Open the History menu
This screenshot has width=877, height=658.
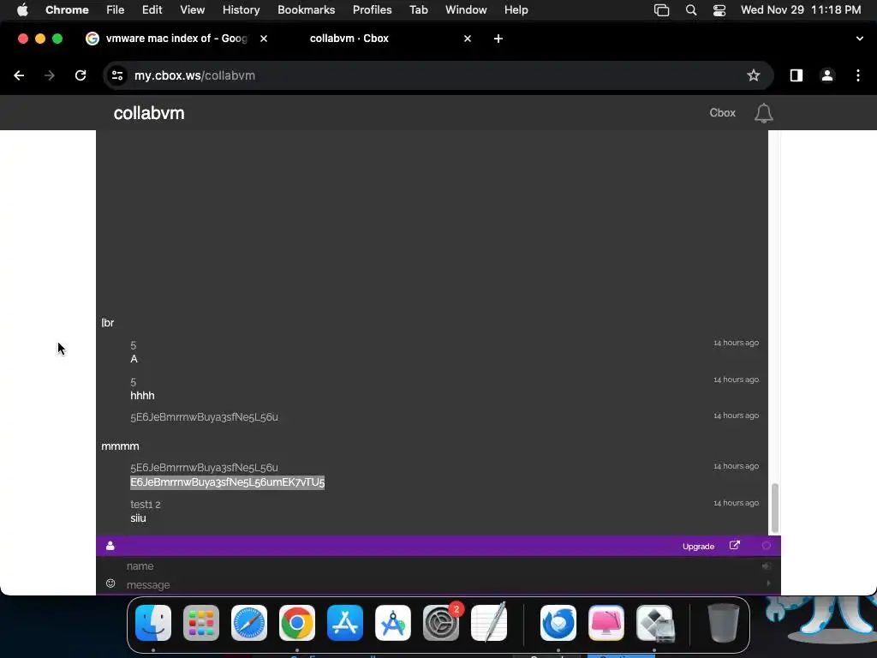coord(241,9)
